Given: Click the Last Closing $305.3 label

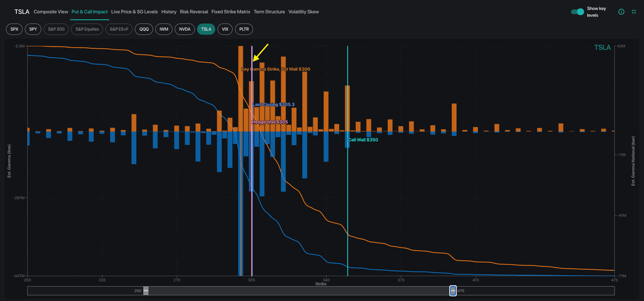Looking at the screenshot, I should click(x=273, y=105).
